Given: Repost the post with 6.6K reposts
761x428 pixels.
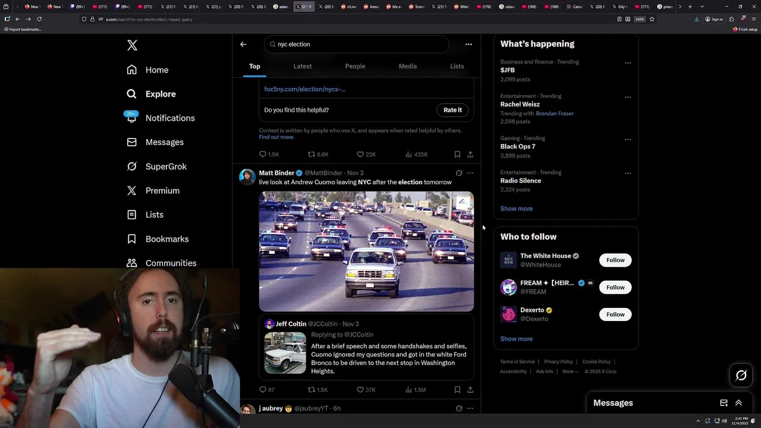Looking at the screenshot, I should (317, 155).
